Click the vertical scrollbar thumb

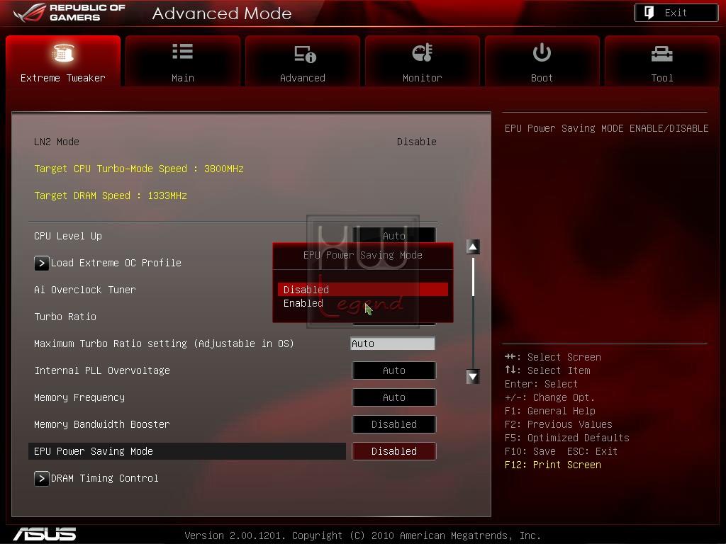click(473, 277)
